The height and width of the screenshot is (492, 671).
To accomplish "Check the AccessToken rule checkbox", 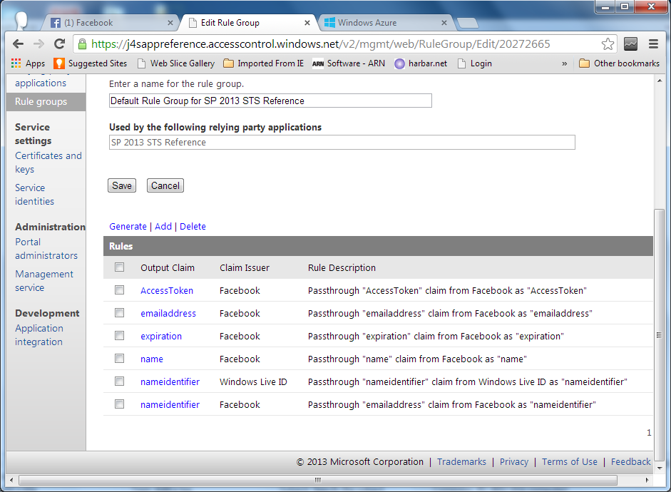I will [119, 290].
